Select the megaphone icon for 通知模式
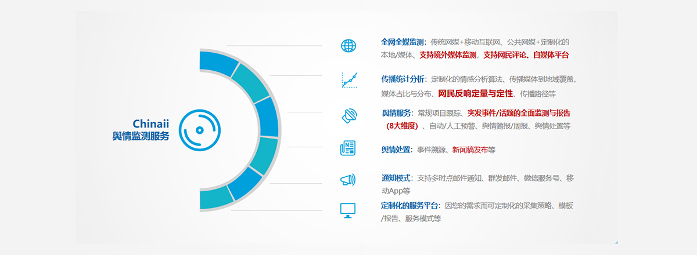Screen dimensions: 697x255 [348, 180]
